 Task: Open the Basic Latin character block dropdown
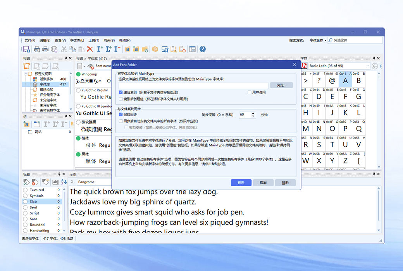[x=368, y=66]
